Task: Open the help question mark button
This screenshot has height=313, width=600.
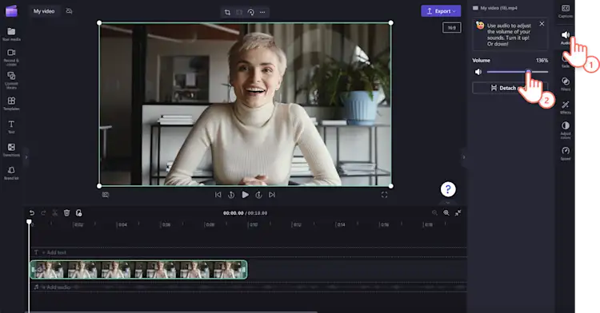Action: 448,189
